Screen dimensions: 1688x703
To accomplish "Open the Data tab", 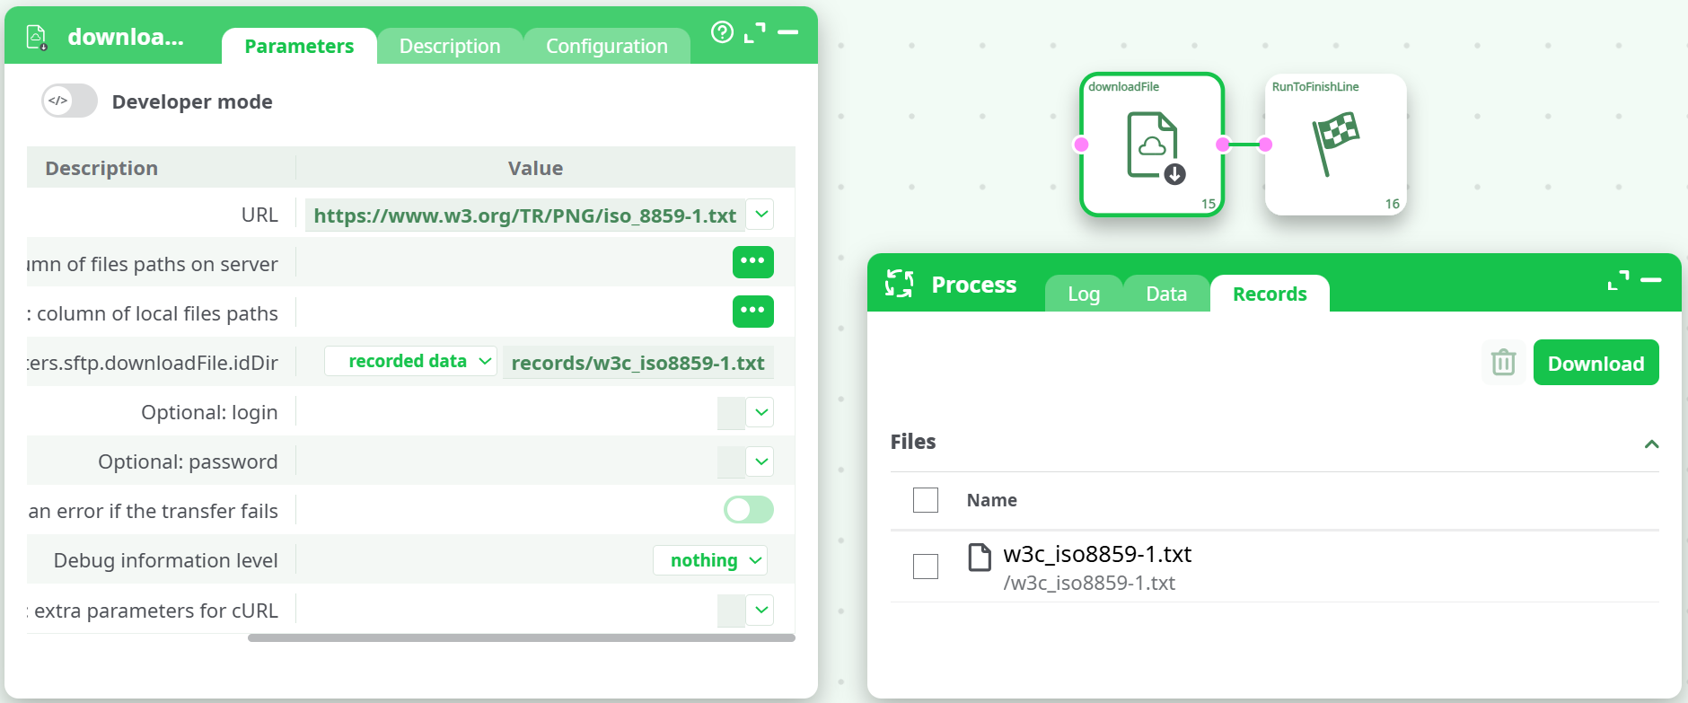I will [1166, 294].
